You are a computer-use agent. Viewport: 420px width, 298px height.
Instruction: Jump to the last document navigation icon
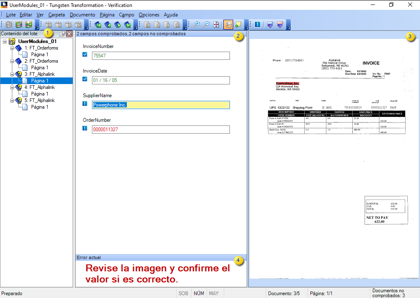point(128,25)
